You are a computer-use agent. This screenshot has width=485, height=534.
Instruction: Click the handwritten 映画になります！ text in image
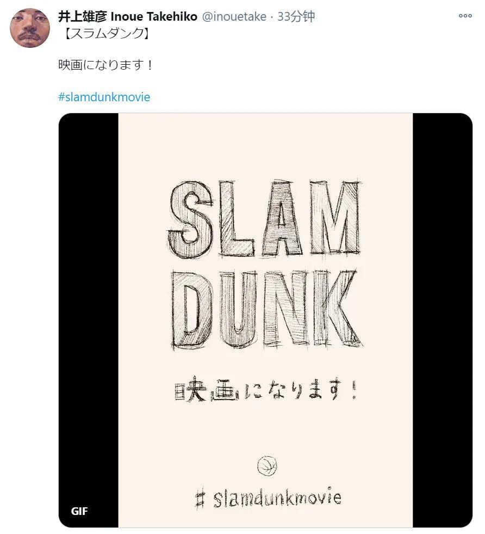(266, 389)
